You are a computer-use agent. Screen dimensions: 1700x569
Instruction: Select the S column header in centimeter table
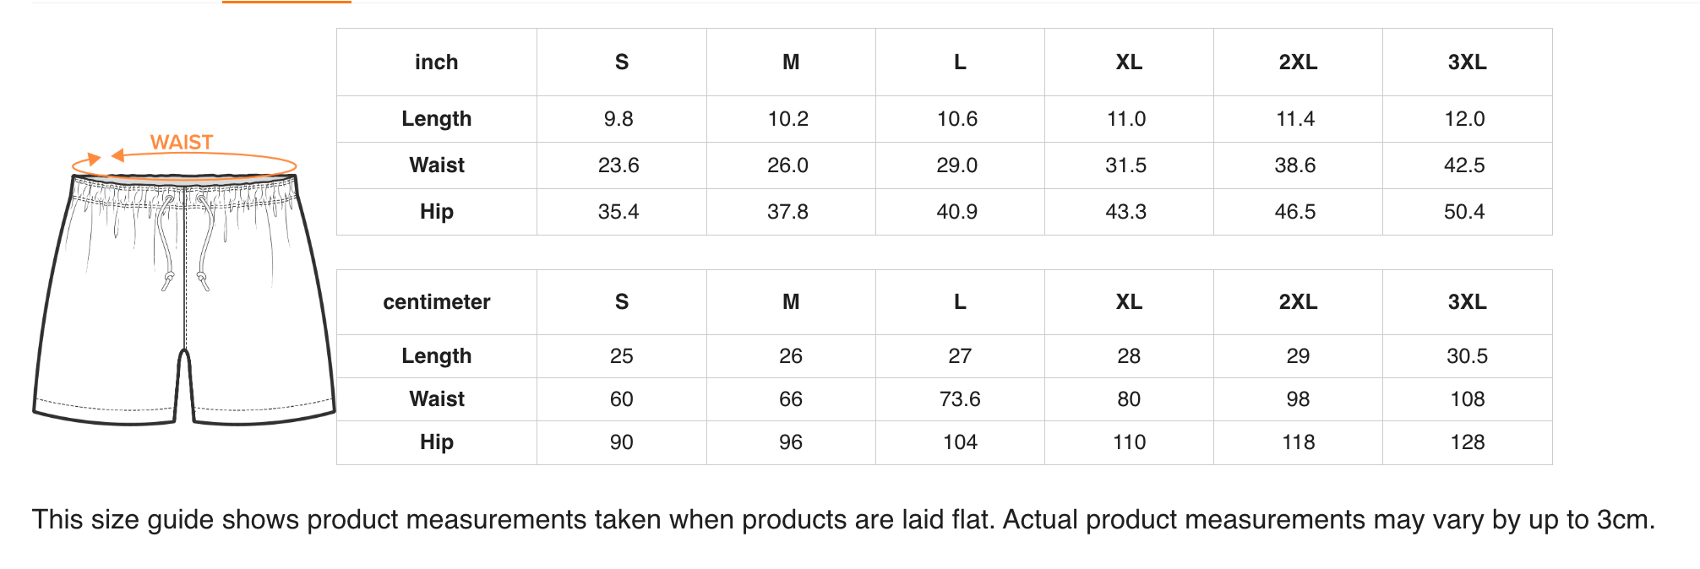click(x=622, y=302)
